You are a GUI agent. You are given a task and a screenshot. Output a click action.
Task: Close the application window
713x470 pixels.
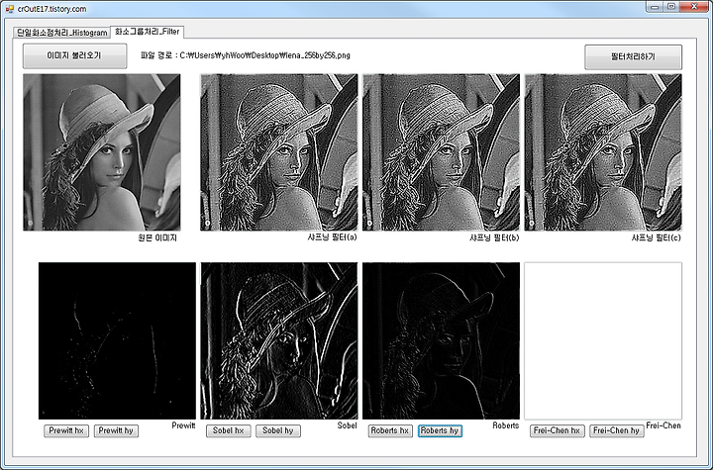pyautogui.click(x=694, y=6)
